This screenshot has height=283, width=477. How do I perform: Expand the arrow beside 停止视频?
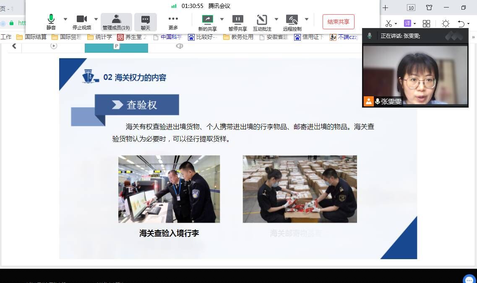[x=96, y=19]
